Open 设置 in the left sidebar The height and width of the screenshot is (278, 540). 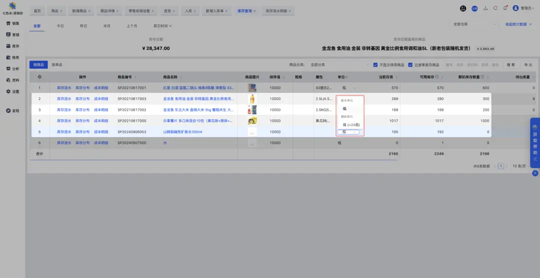click(12, 91)
